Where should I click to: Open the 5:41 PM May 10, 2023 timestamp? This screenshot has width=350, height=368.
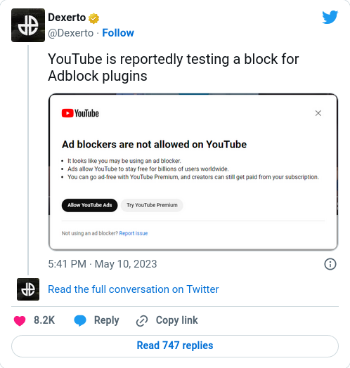[103, 264]
